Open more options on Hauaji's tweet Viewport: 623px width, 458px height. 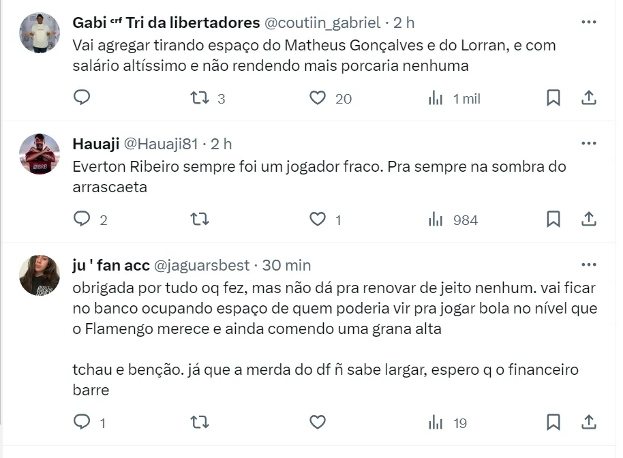[588, 144]
